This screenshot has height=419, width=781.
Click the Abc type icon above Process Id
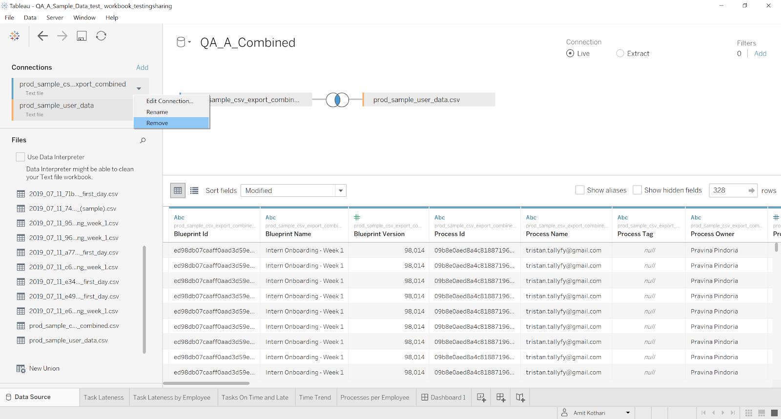440,217
